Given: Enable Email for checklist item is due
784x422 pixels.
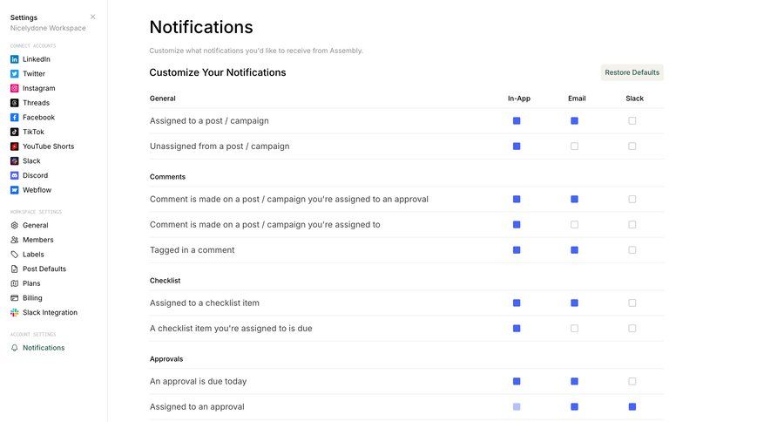Looking at the screenshot, I should click(575, 329).
